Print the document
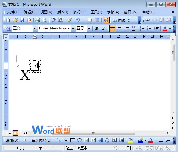The width and height of the screenshot is (178, 152). pos(38,20)
